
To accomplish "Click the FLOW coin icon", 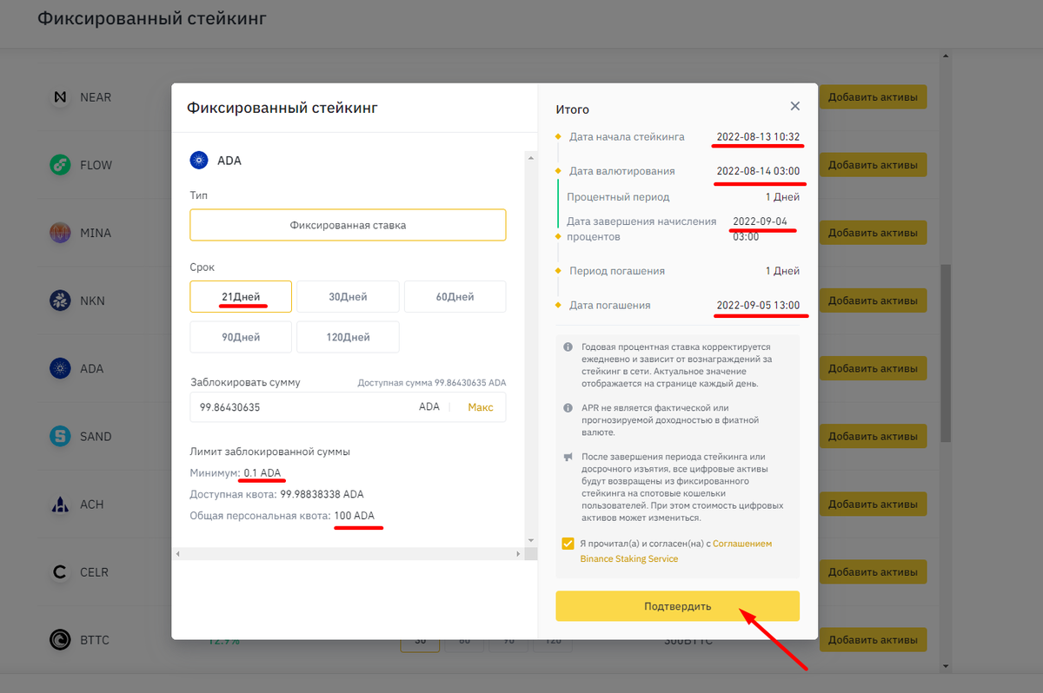I will coord(60,165).
